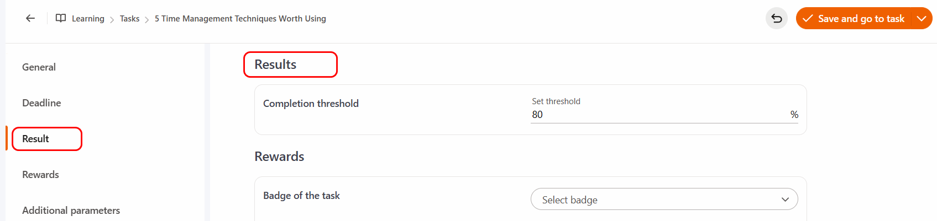The height and width of the screenshot is (221, 937).
Task: Click the back arrow icon
Action: pos(30,18)
